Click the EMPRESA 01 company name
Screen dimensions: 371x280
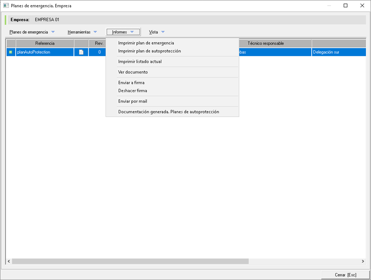click(47, 20)
